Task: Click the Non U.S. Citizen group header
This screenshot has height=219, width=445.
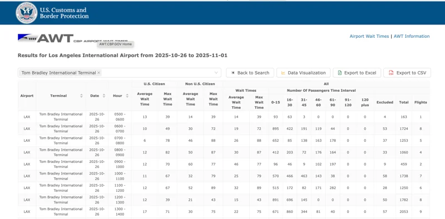Action: pos(200,84)
